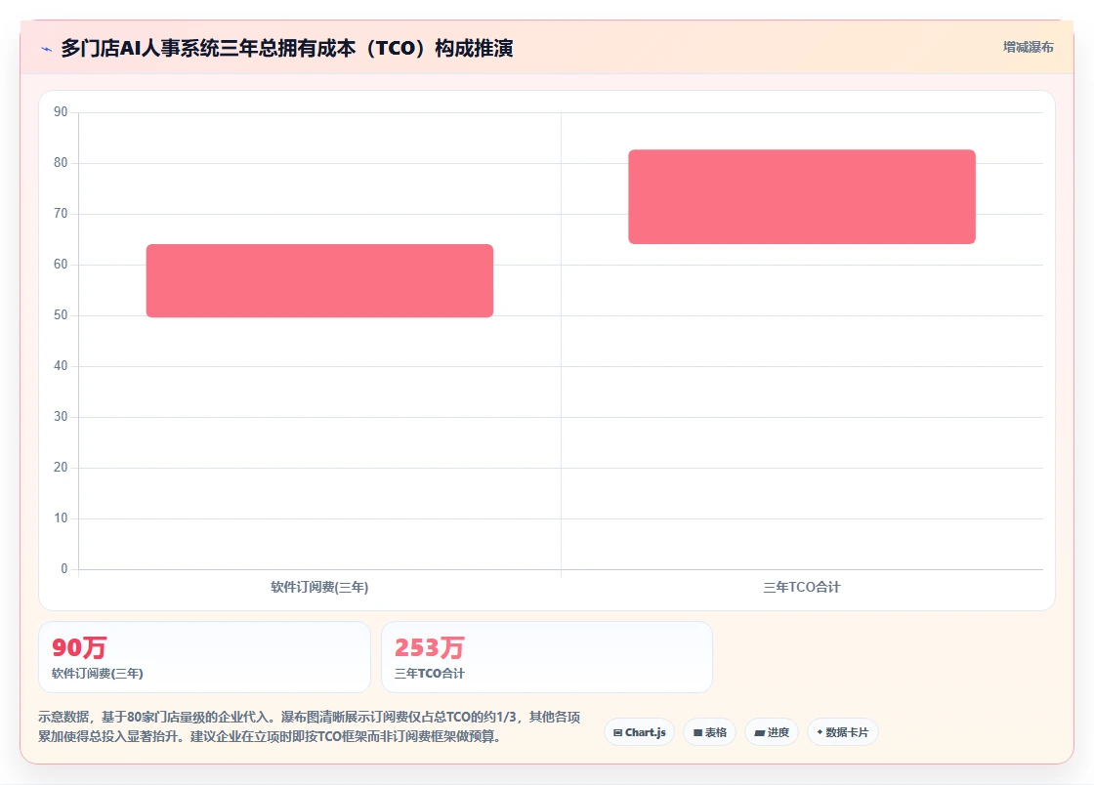Click the 数据卡片 tag chip
Viewport: 1094px width, 785px height.
(x=843, y=732)
